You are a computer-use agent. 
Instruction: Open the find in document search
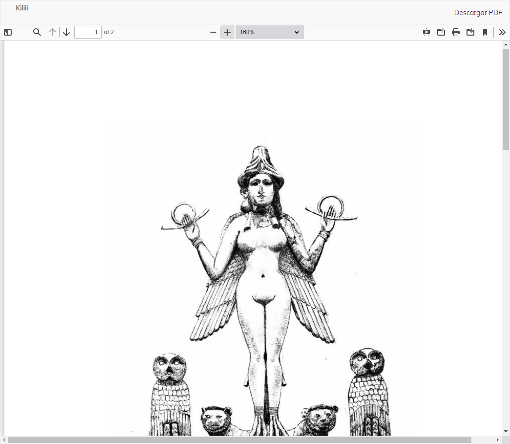pos(37,32)
